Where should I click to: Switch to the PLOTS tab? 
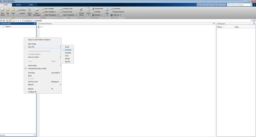coord(18,5)
